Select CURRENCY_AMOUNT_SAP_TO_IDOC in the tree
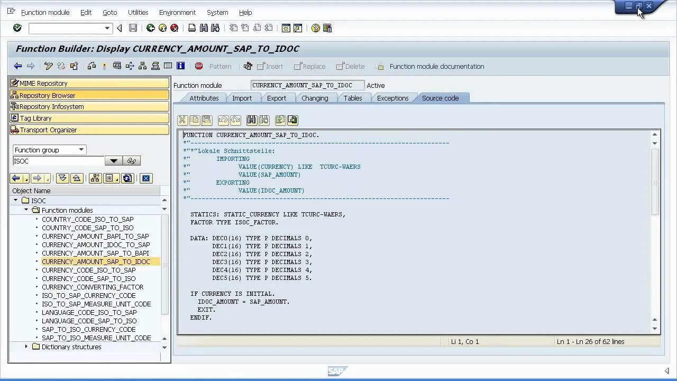The height and width of the screenshot is (381, 677). (96, 261)
